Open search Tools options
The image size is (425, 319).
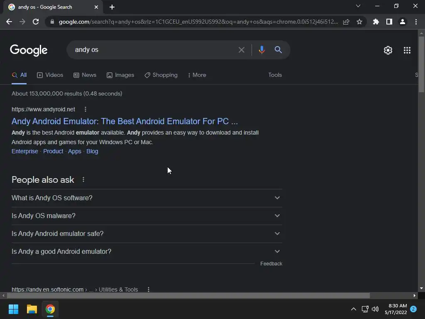pos(275,75)
